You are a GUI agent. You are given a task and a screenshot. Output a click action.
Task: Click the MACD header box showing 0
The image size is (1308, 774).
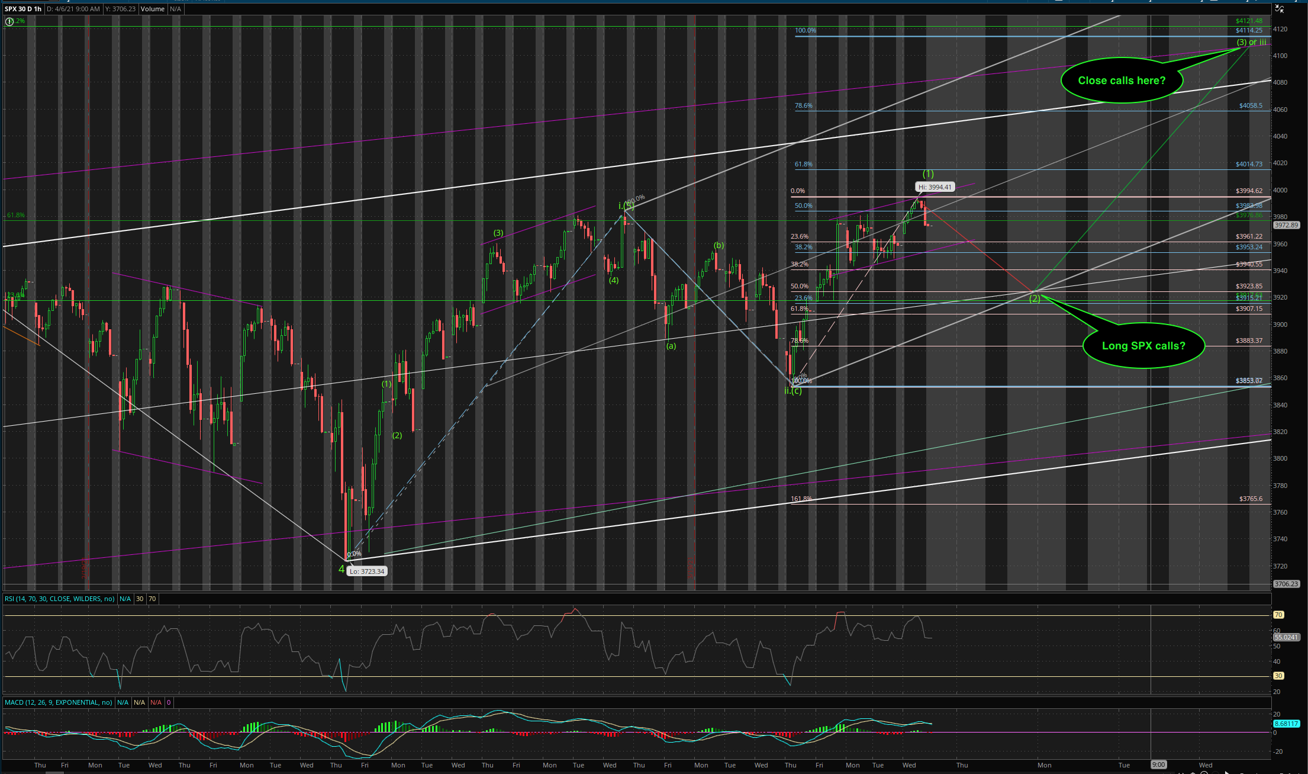169,702
